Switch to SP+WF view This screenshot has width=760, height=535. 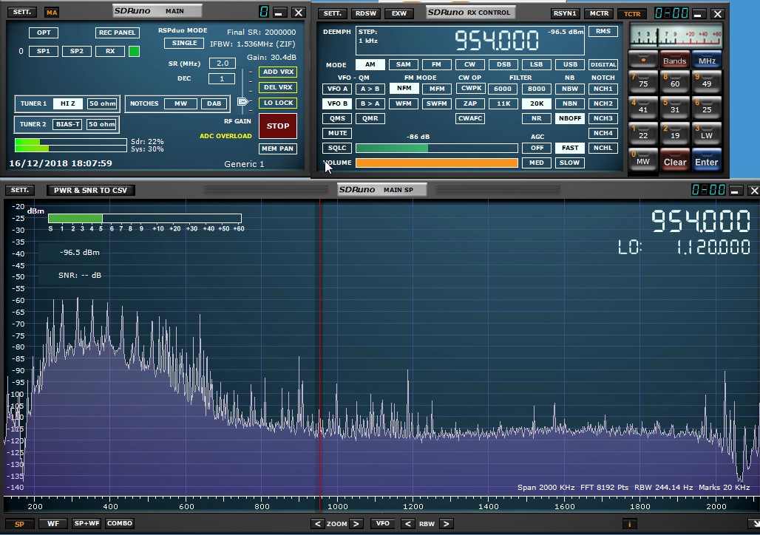(x=86, y=523)
